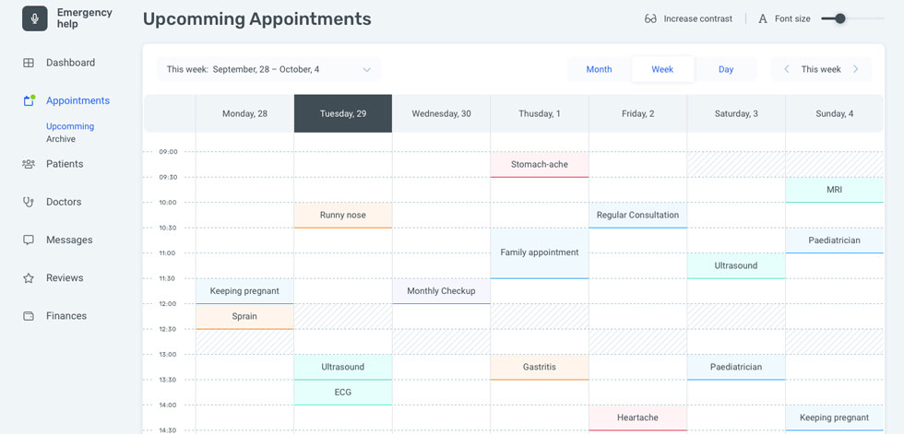Open Messages section
904x434 pixels.
click(x=69, y=240)
